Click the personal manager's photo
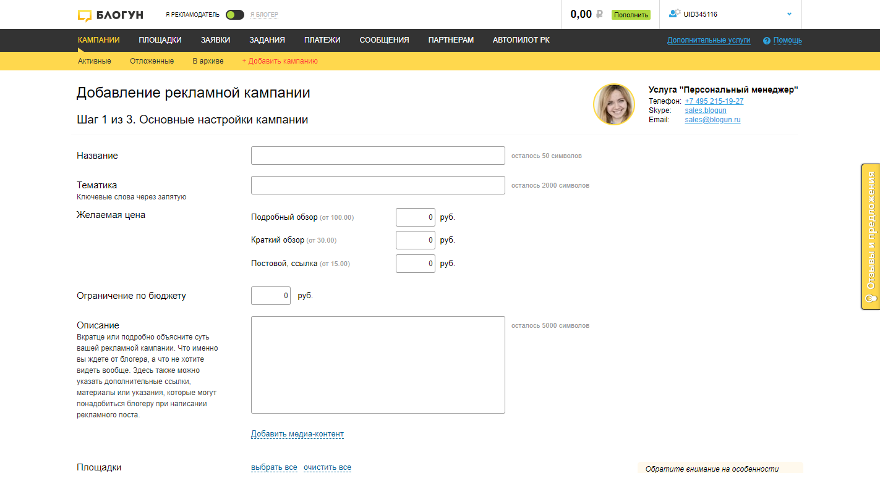 click(613, 104)
